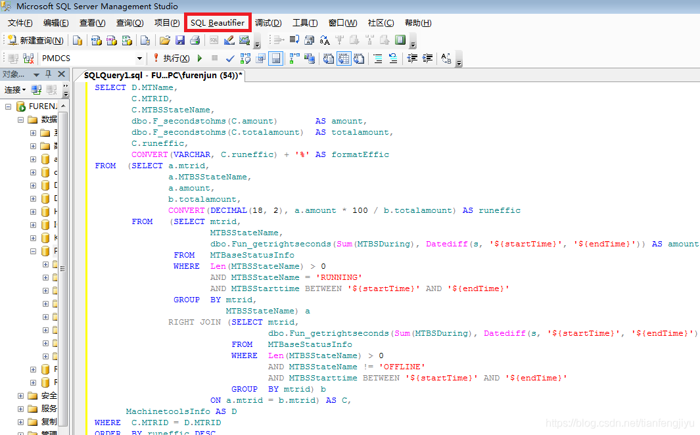Toggle Results to File output mode
This screenshot has height=435, width=700.
359,58
